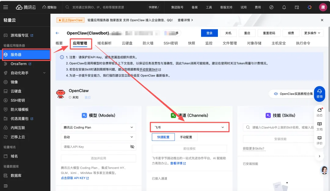Click the 续费 button
Viewport: 330px width, 191px height.
[x=291, y=33]
